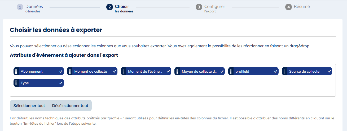Screen dimensions: 347x131
Task: Jump to step 4 Résumé
Action: tap(298, 7)
